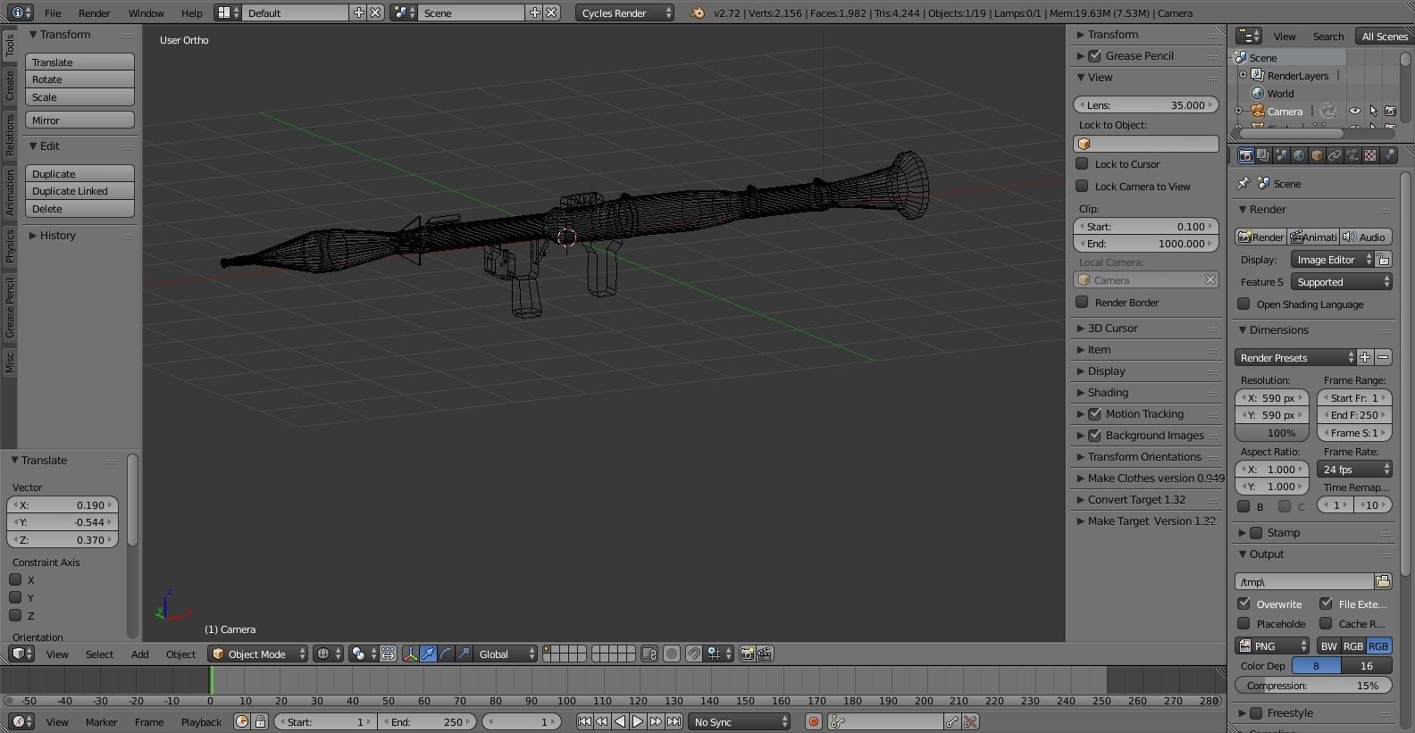
Task: Open the File menu
Action: click(x=53, y=12)
